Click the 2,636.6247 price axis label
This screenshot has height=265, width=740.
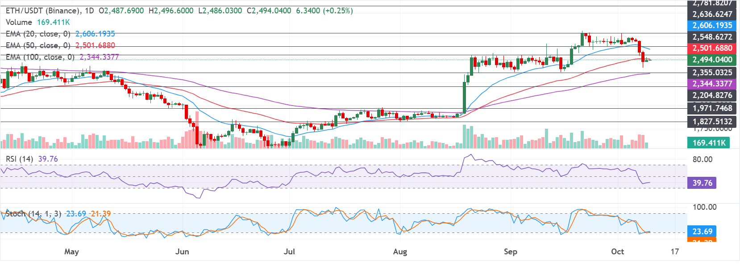click(x=712, y=14)
